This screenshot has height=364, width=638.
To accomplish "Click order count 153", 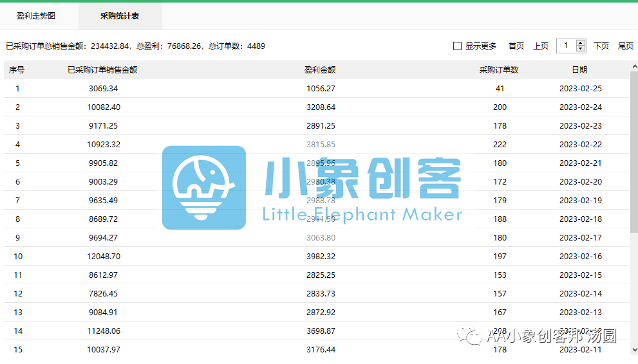I will 500,275.
